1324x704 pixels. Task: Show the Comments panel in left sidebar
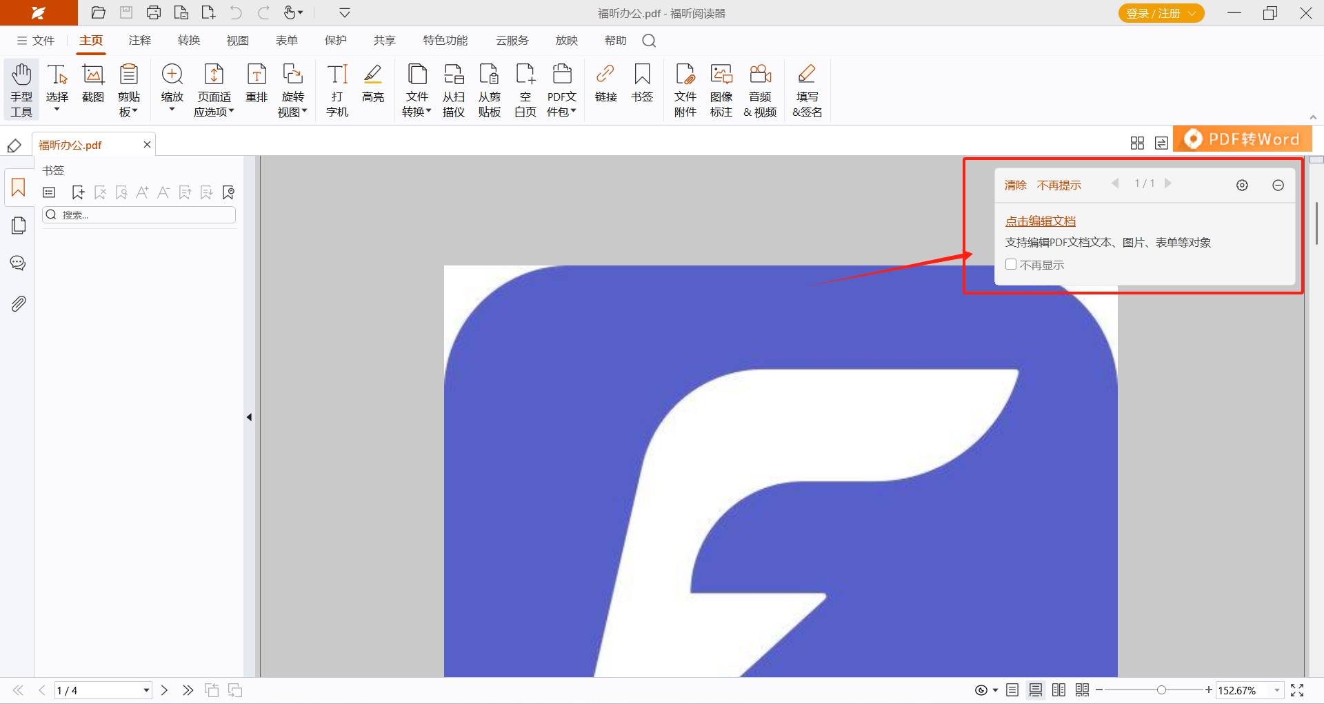point(19,263)
